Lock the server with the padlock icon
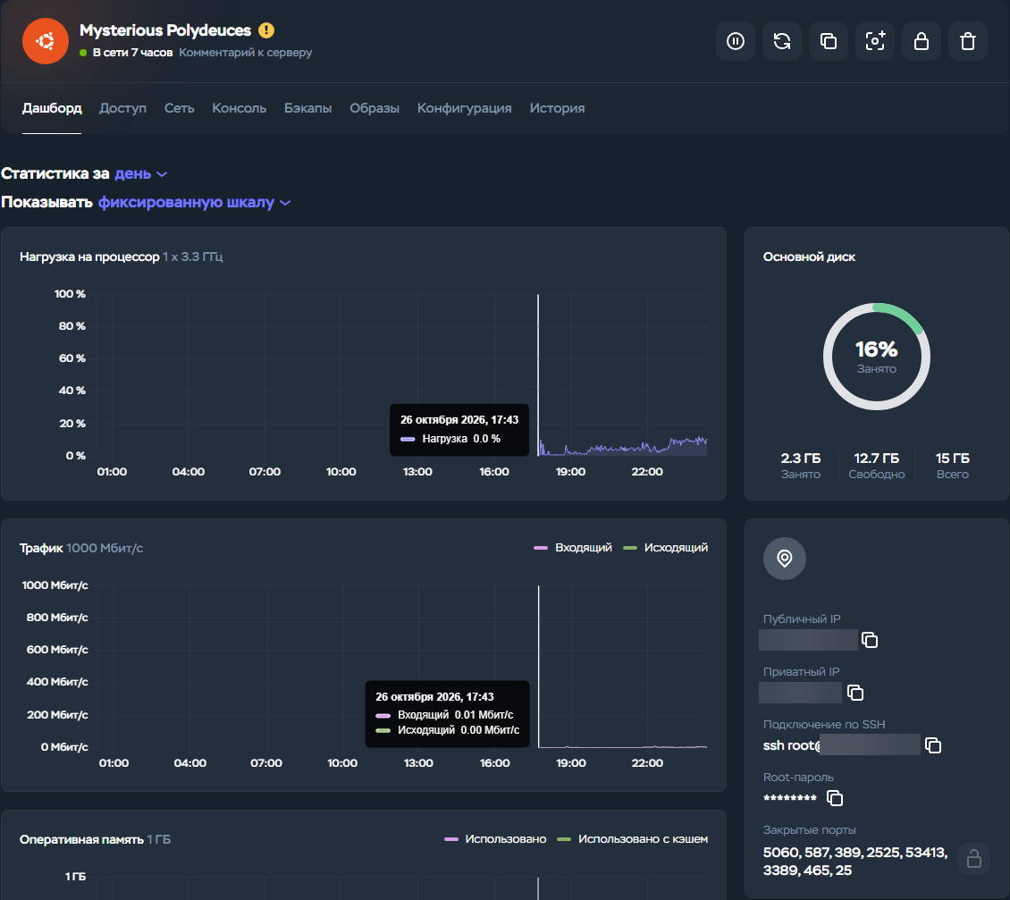 tap(922, 41)
